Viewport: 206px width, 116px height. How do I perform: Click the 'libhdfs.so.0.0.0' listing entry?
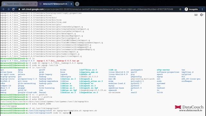(89, 77)
